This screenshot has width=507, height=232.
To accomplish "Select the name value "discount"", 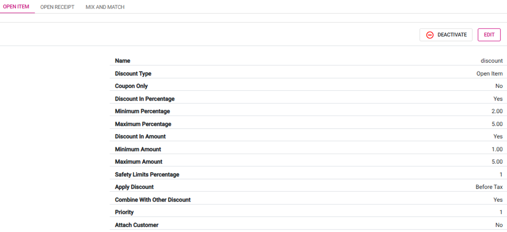I will [492, 61].
